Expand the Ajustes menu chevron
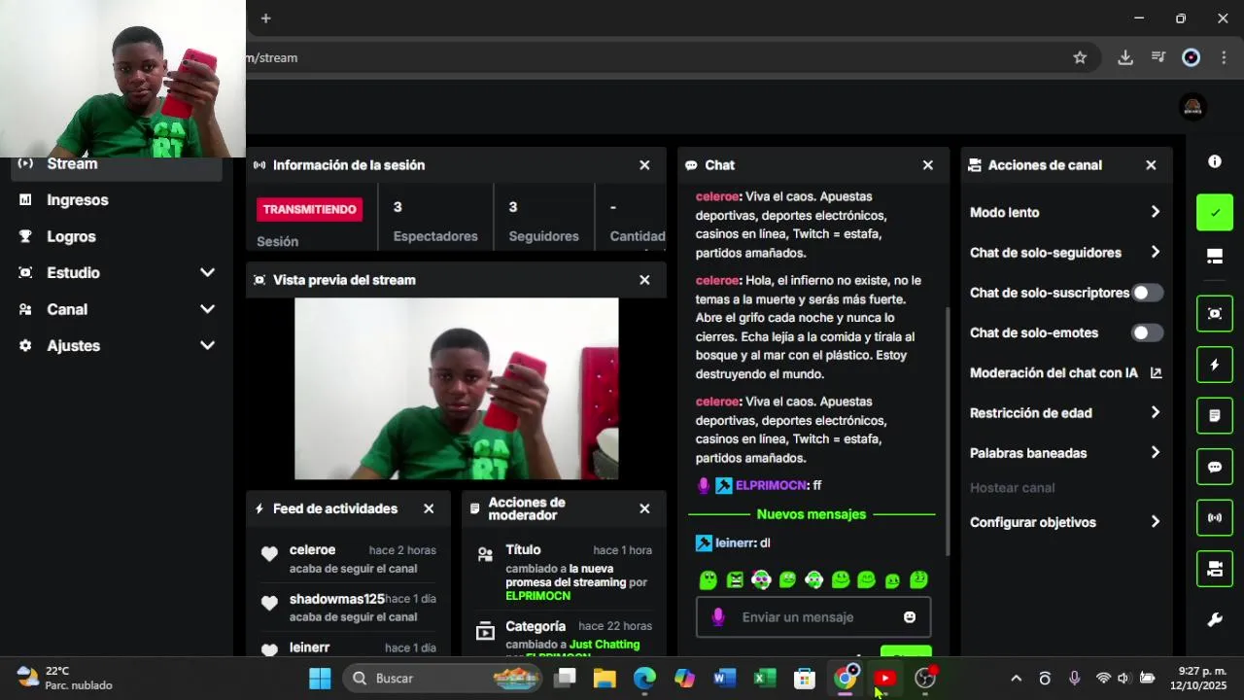The image size is (1244, 700). click(x=207, y=346)
